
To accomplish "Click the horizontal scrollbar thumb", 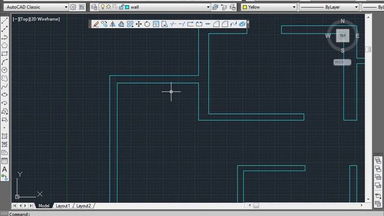I will (256, 205).
